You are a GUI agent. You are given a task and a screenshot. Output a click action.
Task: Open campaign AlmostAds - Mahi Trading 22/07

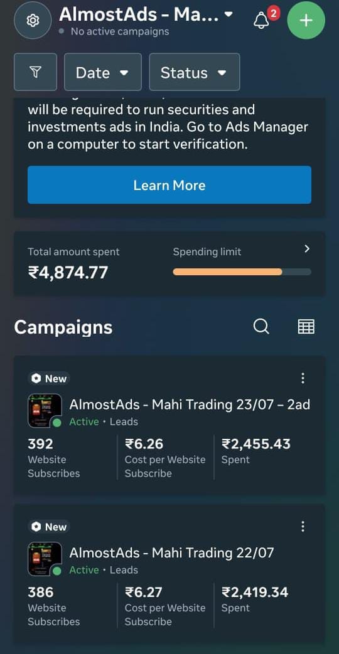click(x=171, y=552)
